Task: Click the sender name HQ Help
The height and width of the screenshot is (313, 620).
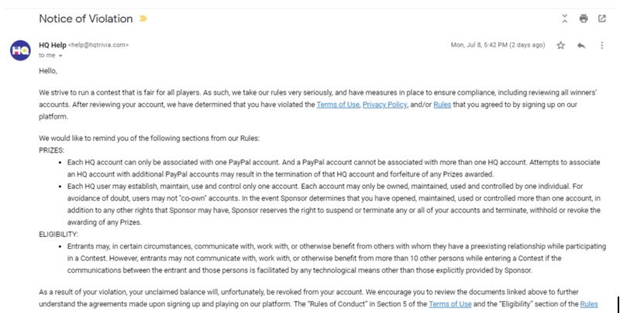Action: tap(51, 45)
